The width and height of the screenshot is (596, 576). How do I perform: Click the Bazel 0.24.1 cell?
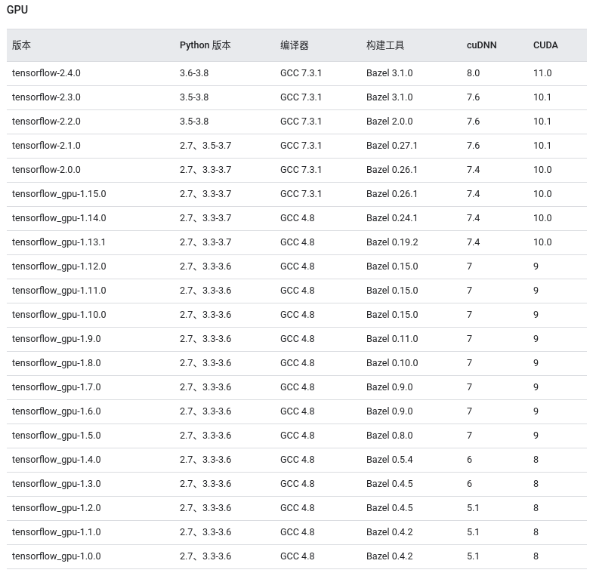(x=392, y=218)
